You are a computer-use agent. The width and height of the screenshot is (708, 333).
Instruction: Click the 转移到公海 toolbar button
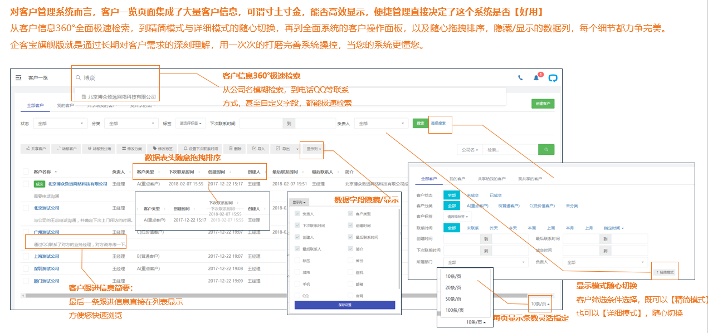pyautogui.click(x=99, y=149)
